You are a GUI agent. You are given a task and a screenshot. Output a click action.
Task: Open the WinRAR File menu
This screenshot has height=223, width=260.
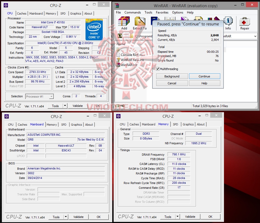click(118, 12)
